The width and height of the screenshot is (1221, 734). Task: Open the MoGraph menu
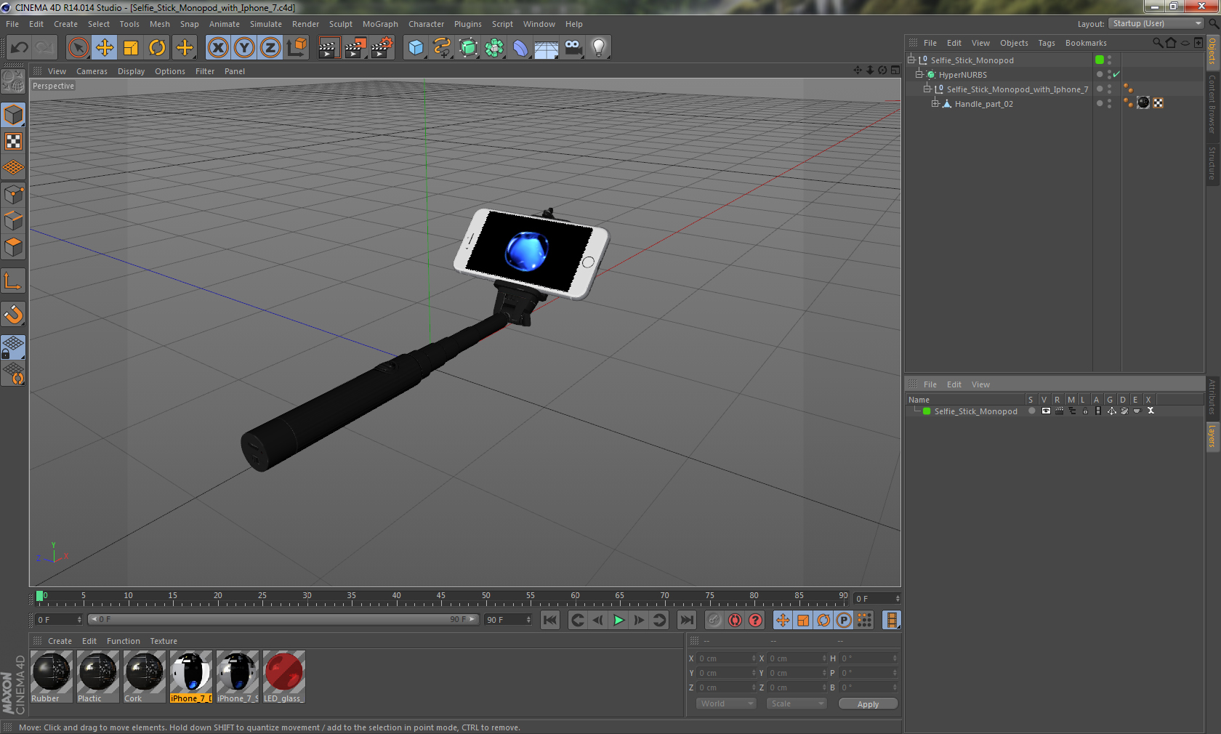point(380,24)
